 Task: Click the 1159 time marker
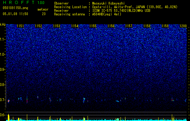(165, 26)
